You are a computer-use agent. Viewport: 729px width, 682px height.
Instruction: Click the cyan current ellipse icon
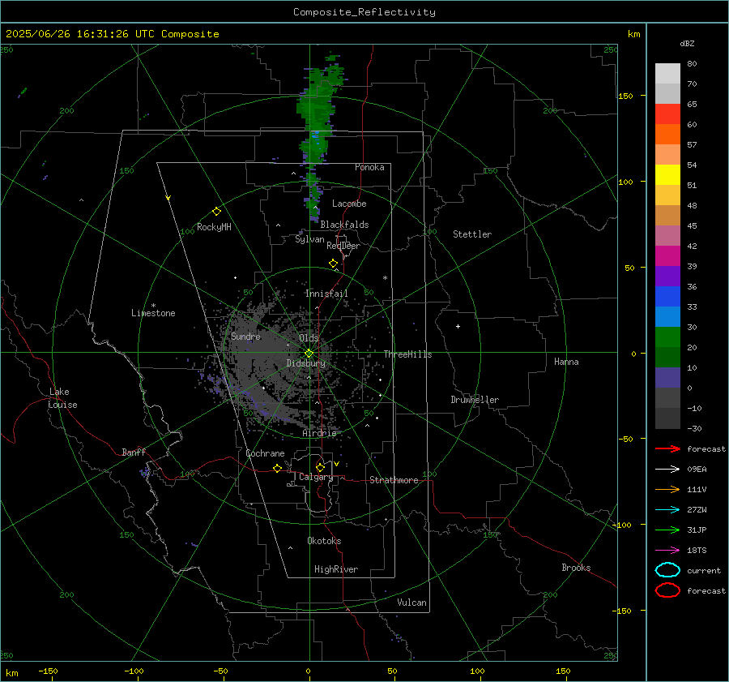pos(667,570)
